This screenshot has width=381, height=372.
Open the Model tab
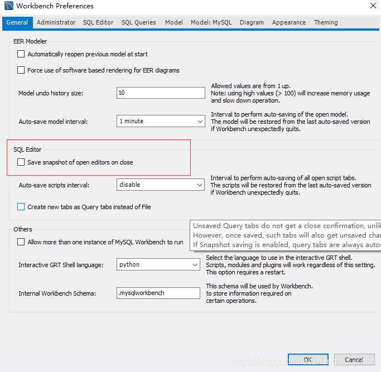coord(173,22)
